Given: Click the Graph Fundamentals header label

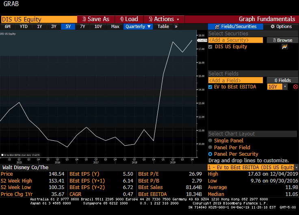Looking at the screenshot, I should pos(267,19).
